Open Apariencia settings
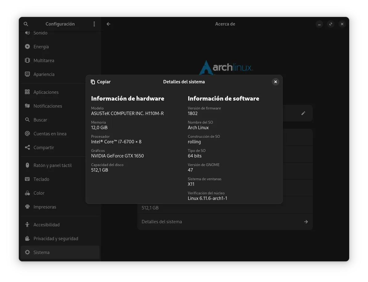This screenshot has width=368, height=282. click(60, 74)
